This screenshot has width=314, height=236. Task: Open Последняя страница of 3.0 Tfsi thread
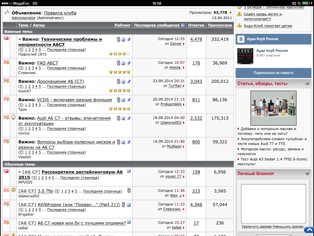(102, 191)
